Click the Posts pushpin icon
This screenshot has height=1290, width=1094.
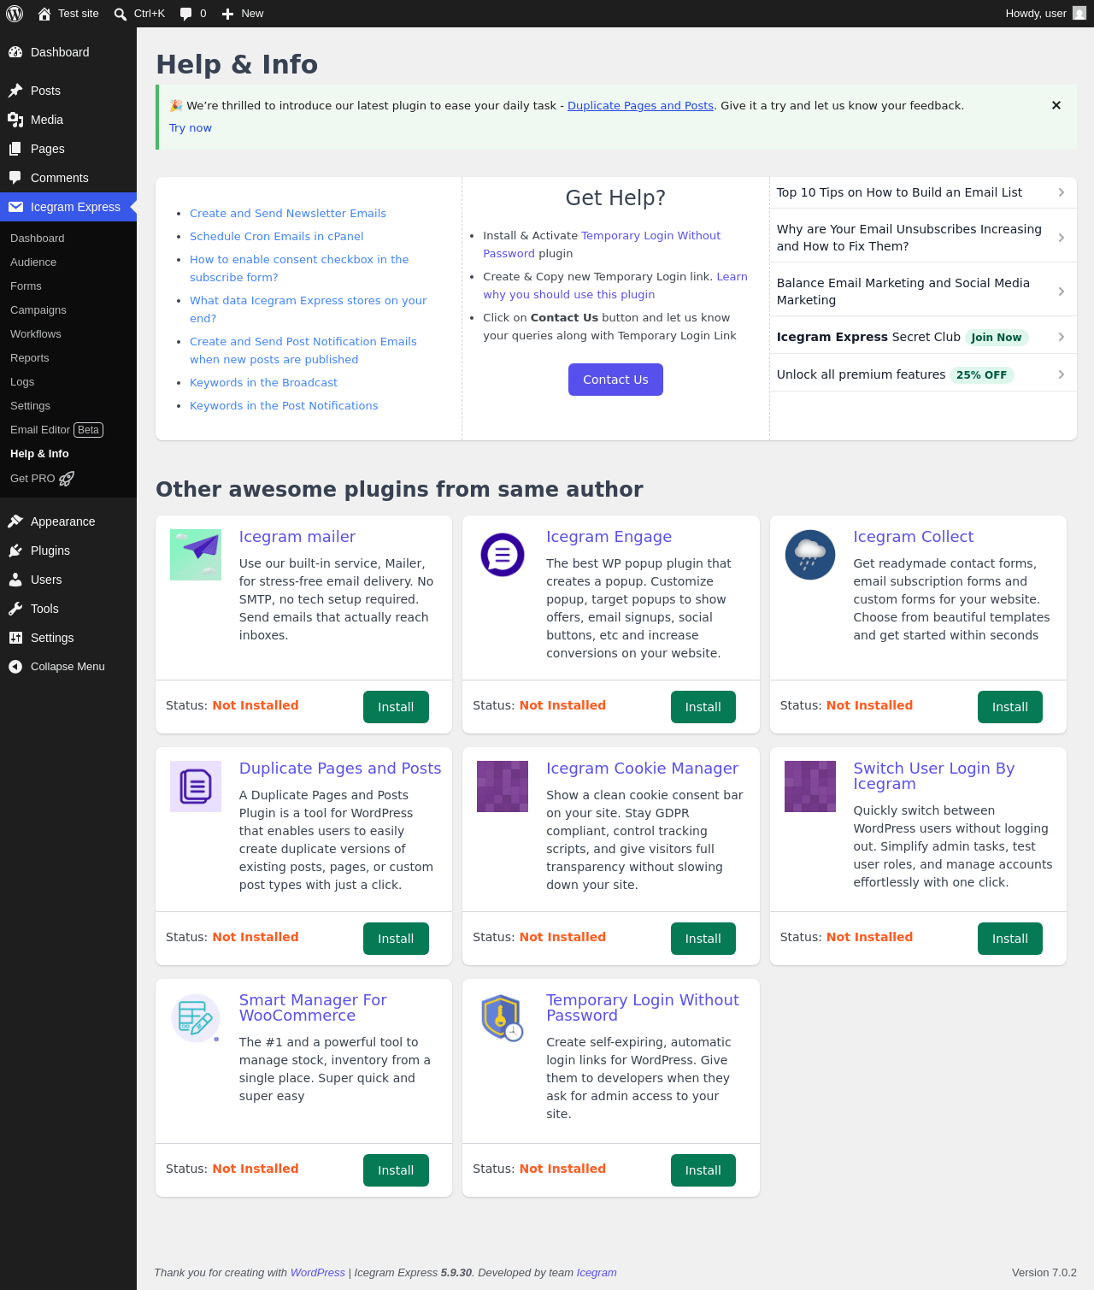[x=15, y=91]
